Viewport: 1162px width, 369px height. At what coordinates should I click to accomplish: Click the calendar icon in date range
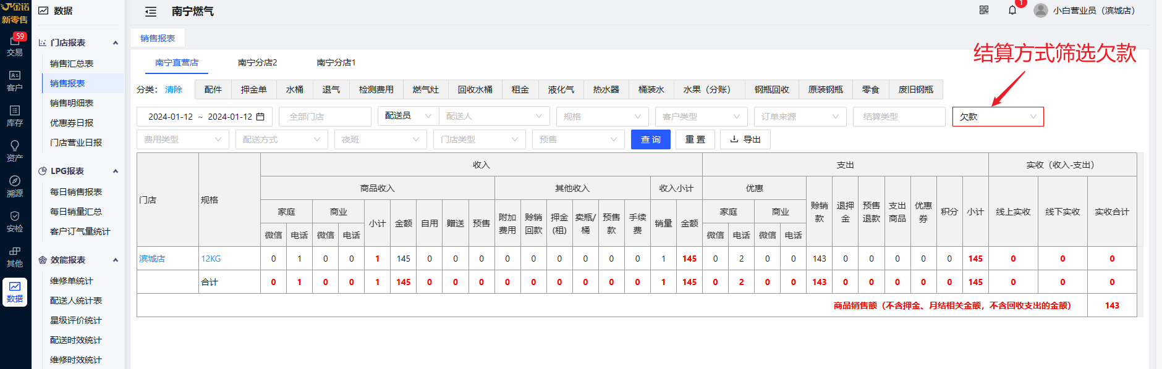260,117
